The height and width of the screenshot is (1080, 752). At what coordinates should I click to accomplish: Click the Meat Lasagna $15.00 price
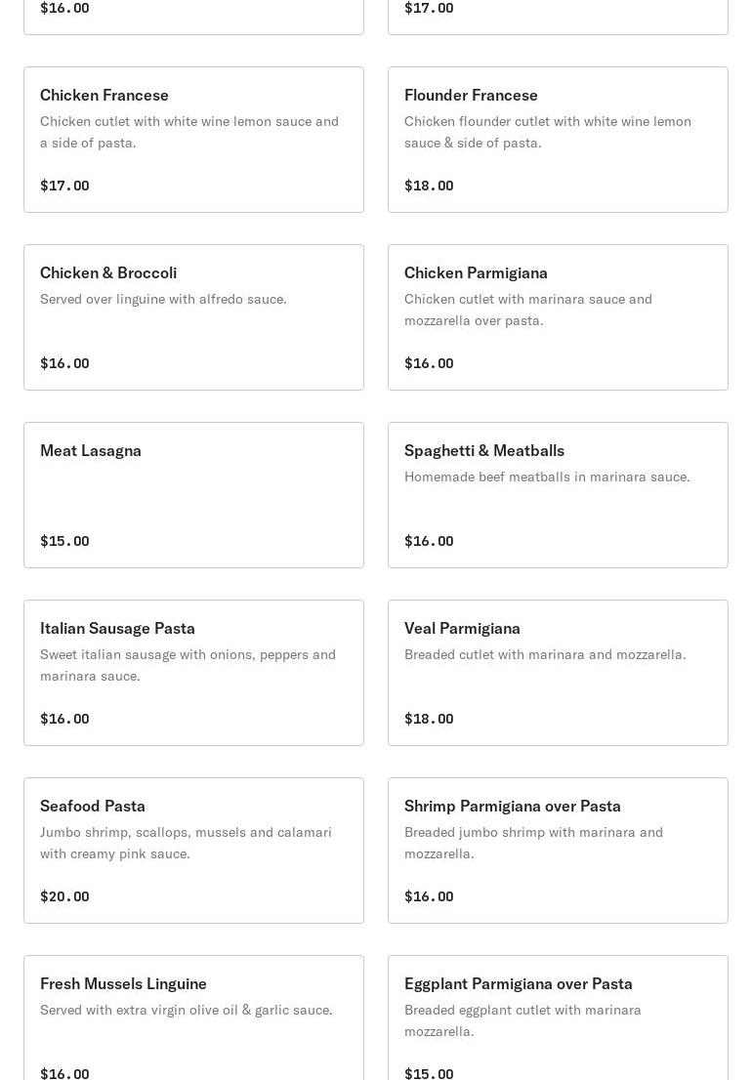[x=64, y=541]
